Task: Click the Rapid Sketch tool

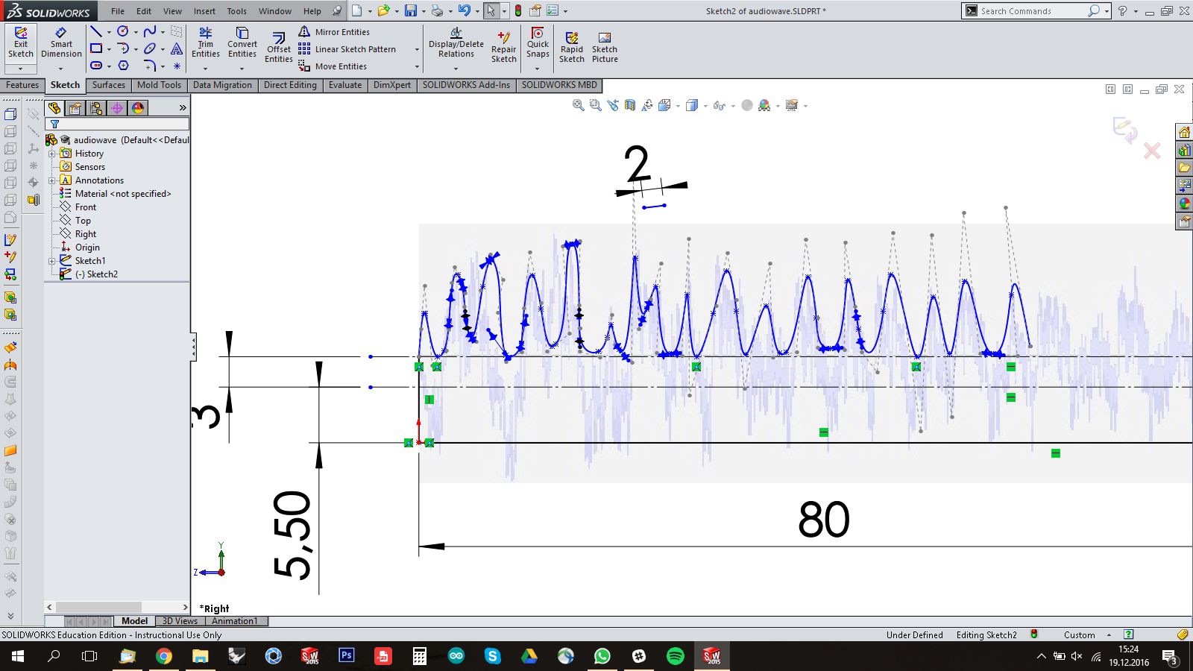Action: click(571, 47)
